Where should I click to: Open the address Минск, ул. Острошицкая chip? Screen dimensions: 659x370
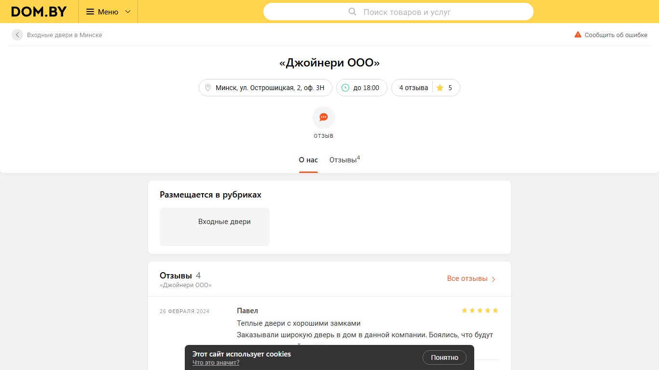coord(265,88)
